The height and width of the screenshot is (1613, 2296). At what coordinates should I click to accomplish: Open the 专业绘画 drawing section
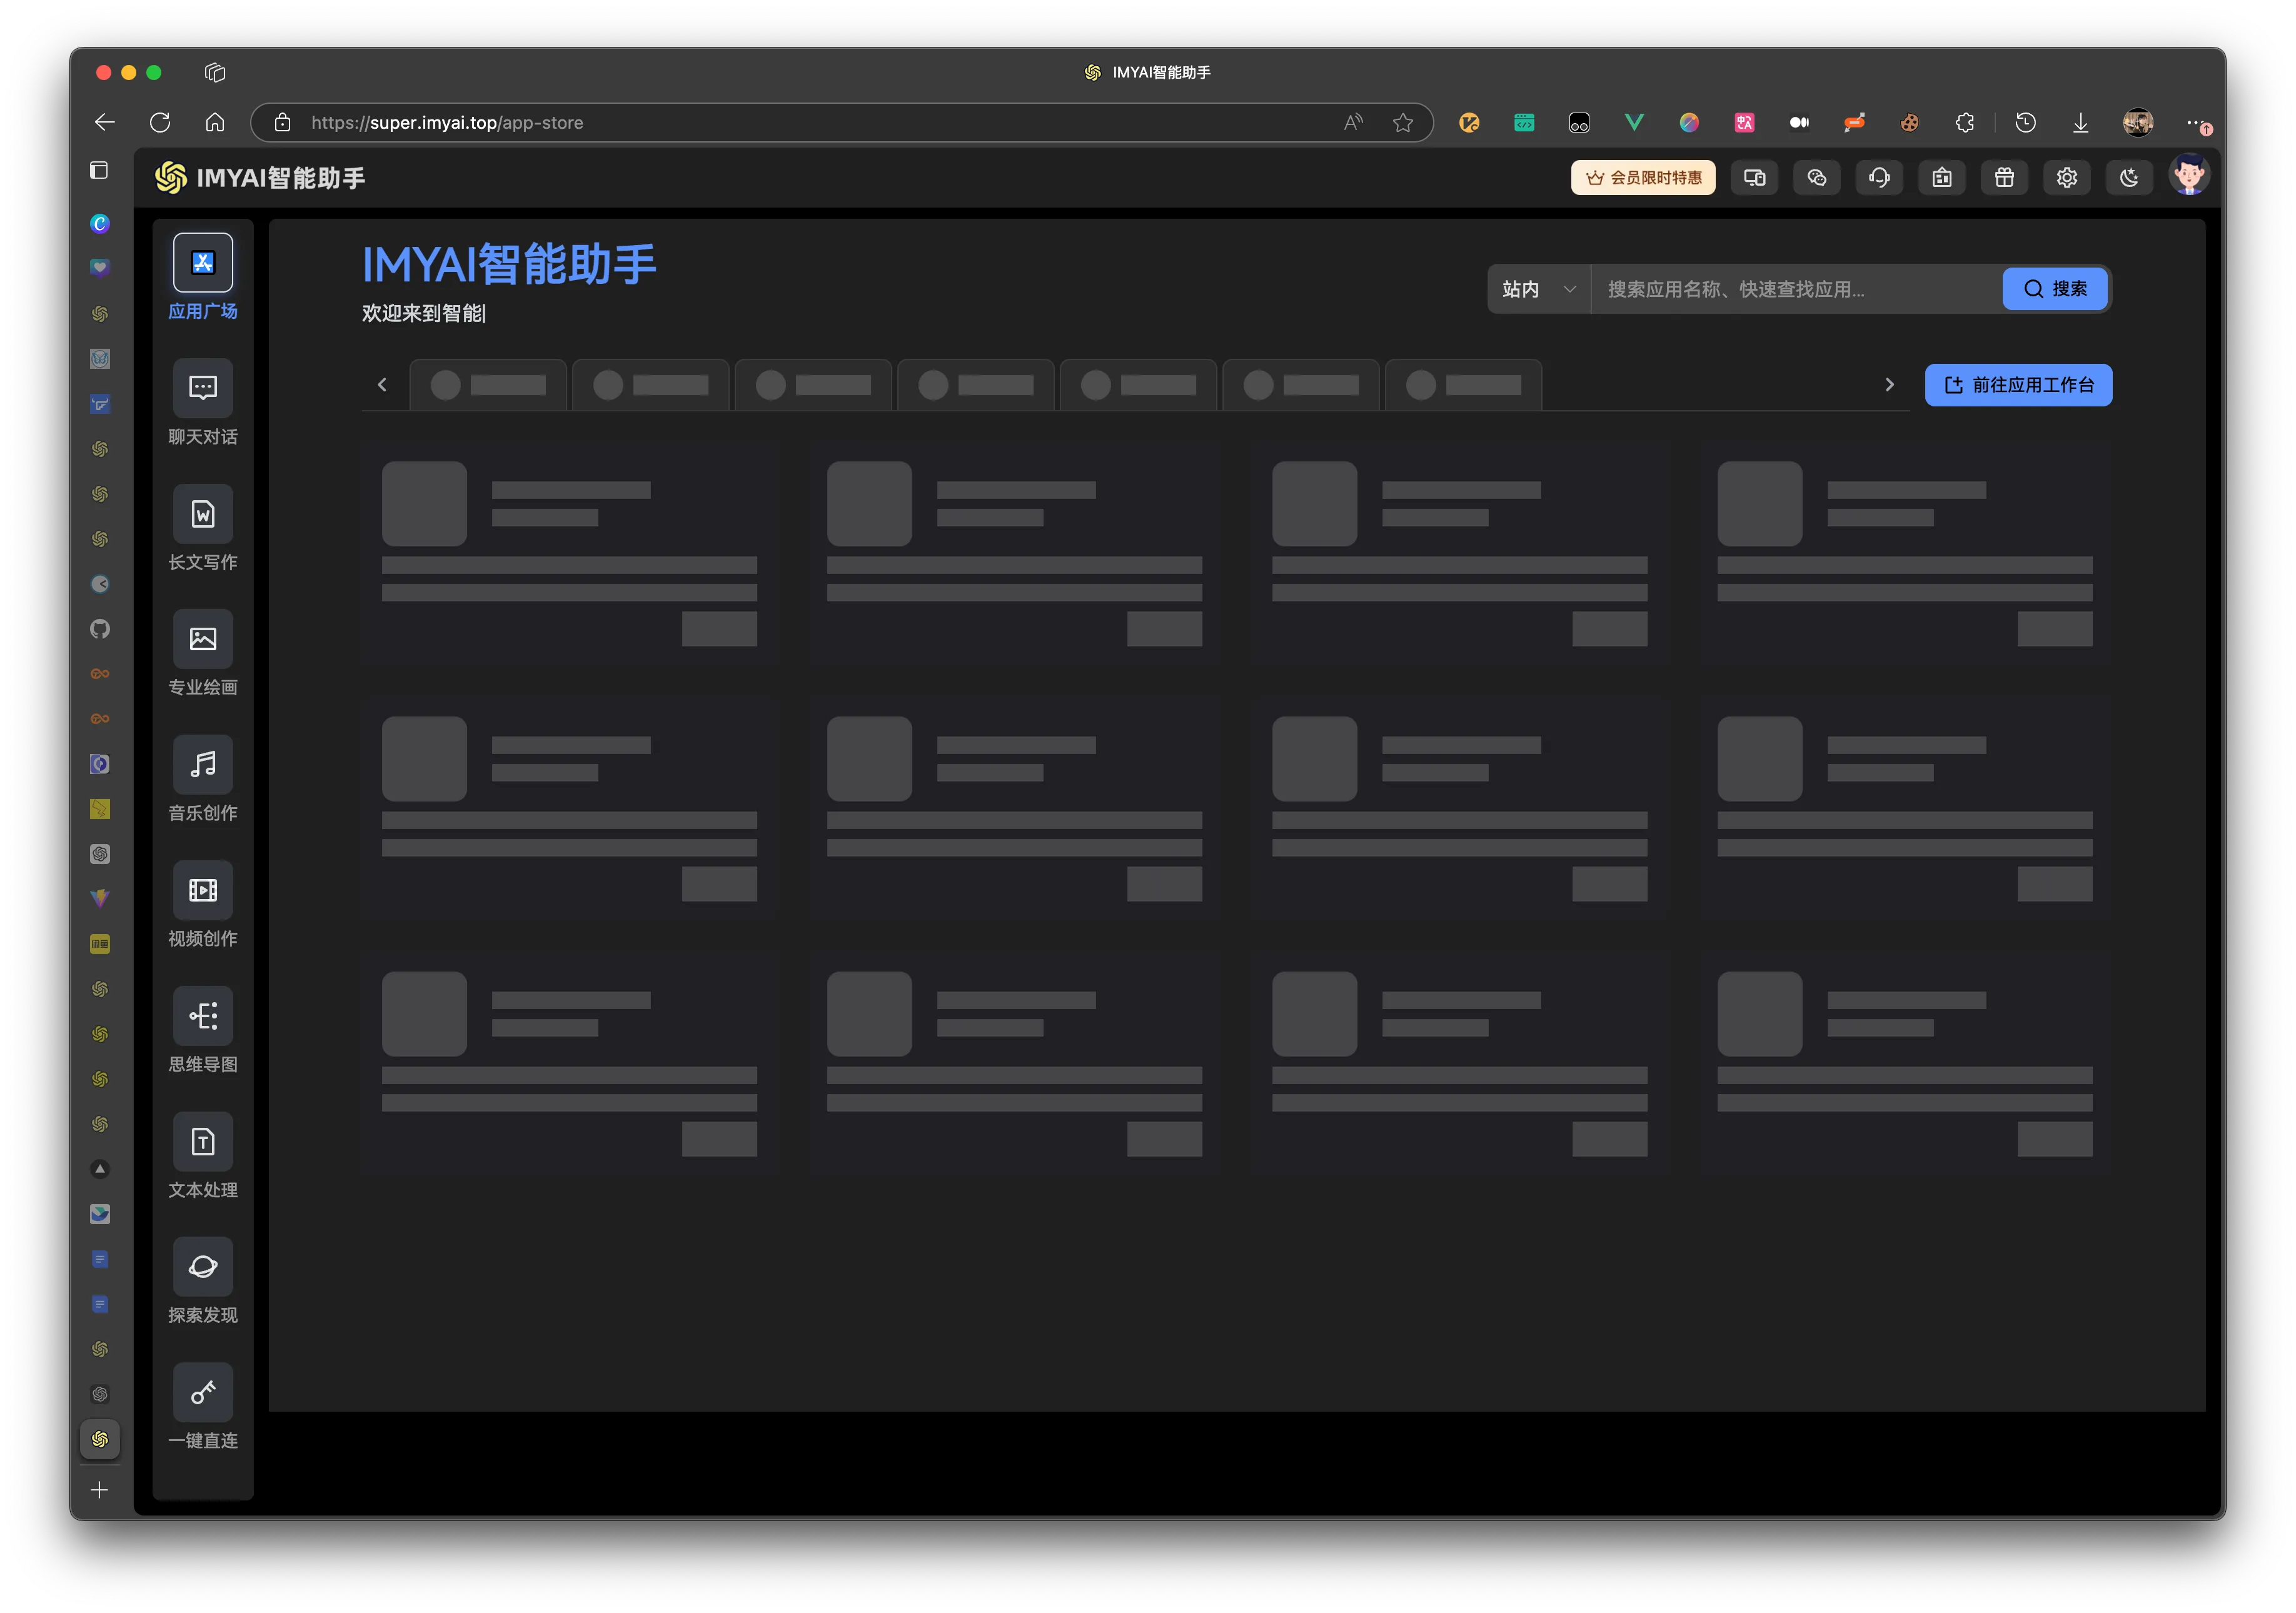pyautogui.click(x=203, y=653)
